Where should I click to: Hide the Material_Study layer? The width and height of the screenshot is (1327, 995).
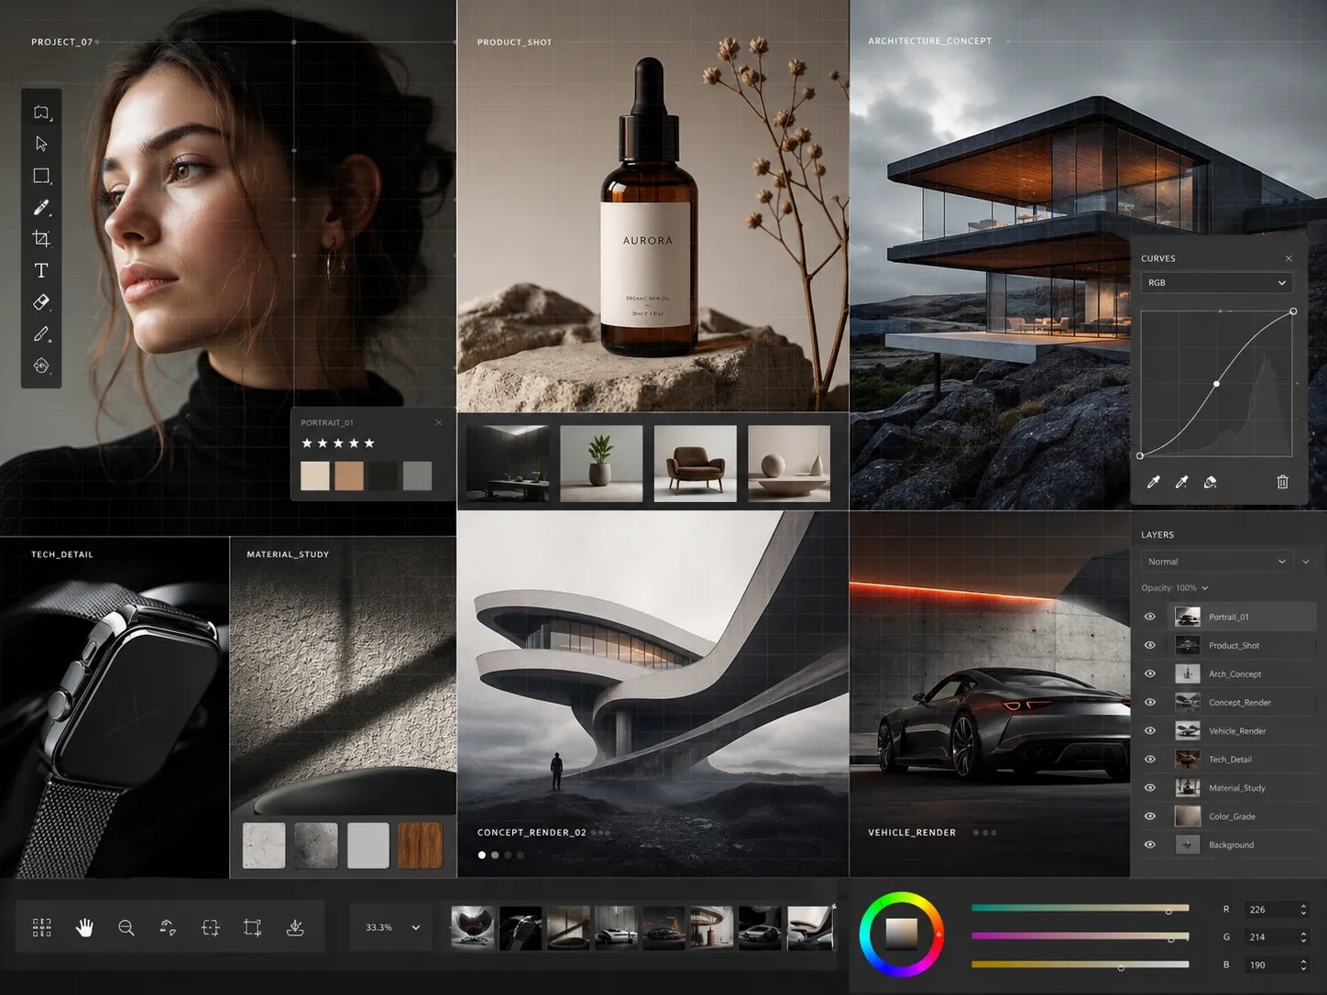click(1149, 787)
